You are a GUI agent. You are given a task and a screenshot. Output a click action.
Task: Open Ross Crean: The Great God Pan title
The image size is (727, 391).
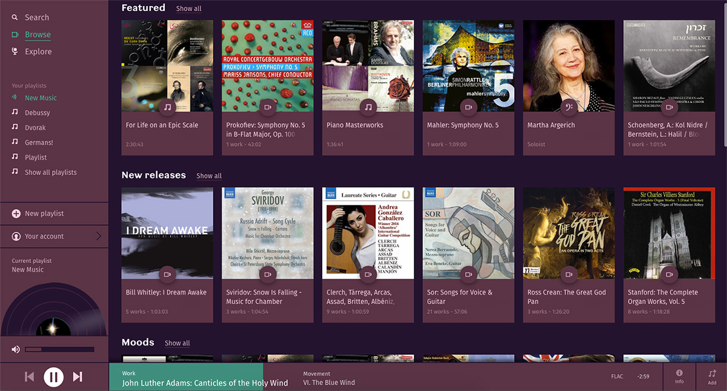coord(566,297)
